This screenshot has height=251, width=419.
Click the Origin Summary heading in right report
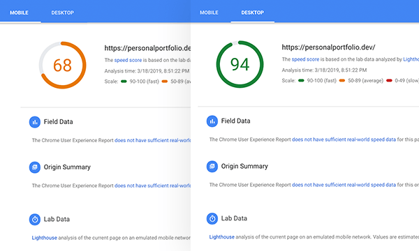tap(244, 167)
